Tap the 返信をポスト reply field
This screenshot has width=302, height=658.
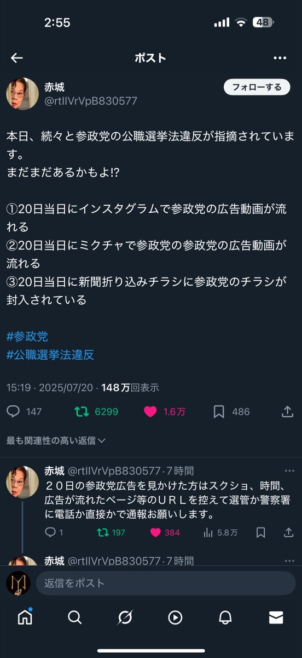click(x=166, y=583)
